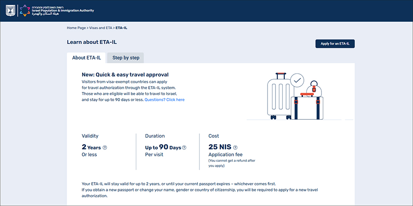Click the Learn about ETA-IL heading
This screenshot has width=413, height=206.
92,42
